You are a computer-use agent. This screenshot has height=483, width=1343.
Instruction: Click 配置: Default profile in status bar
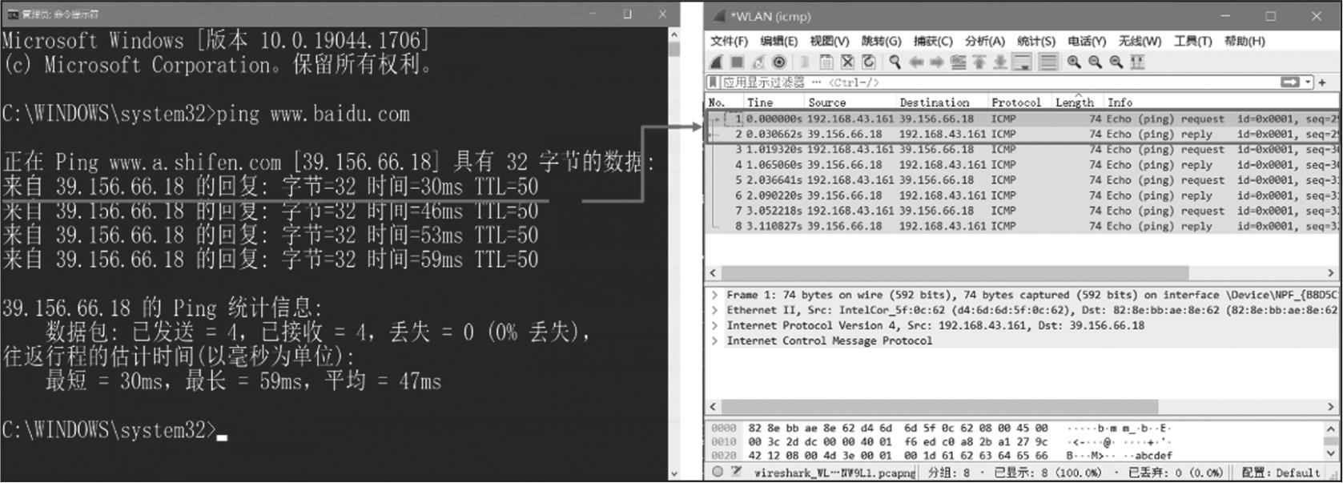(1281, 473)
